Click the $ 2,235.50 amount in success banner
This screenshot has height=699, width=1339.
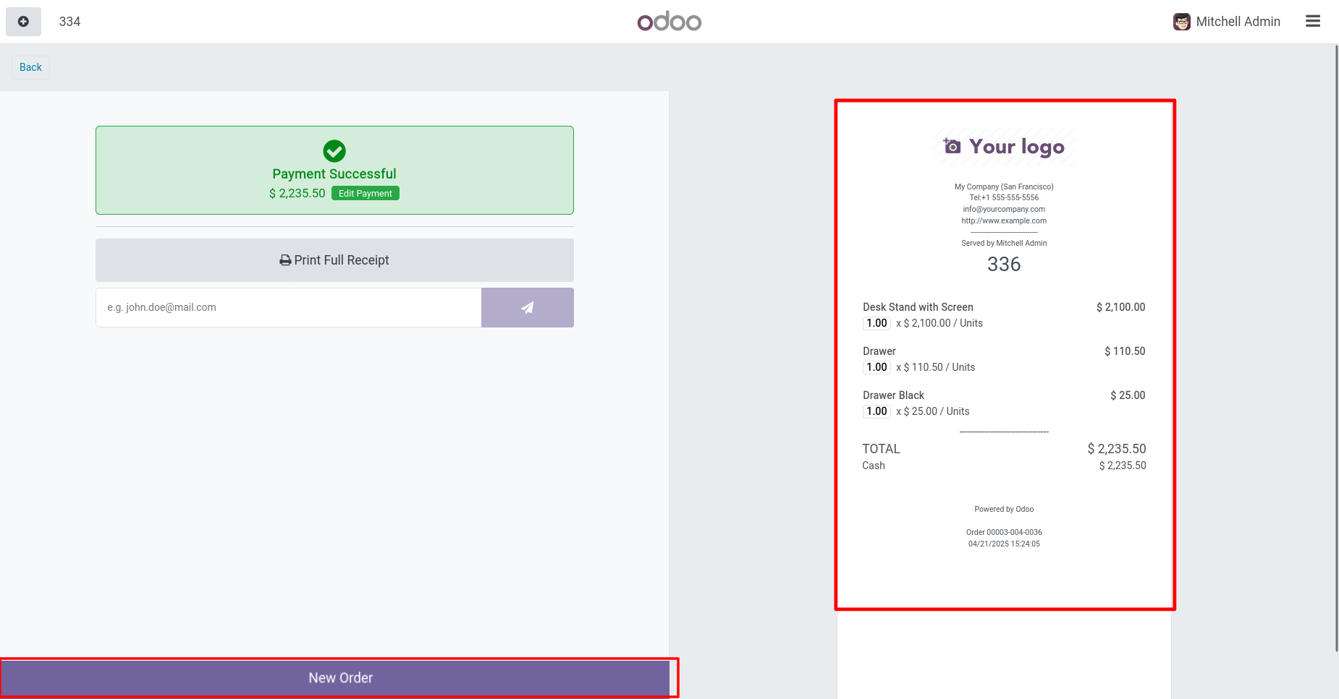click(297, 193)
